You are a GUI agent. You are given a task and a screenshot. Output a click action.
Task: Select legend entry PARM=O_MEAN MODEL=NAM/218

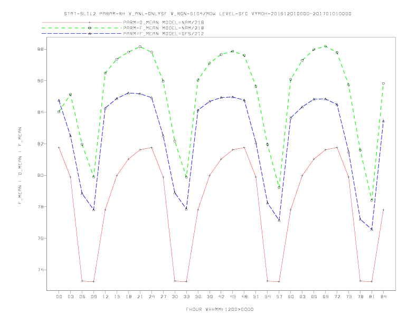(164, 22)
